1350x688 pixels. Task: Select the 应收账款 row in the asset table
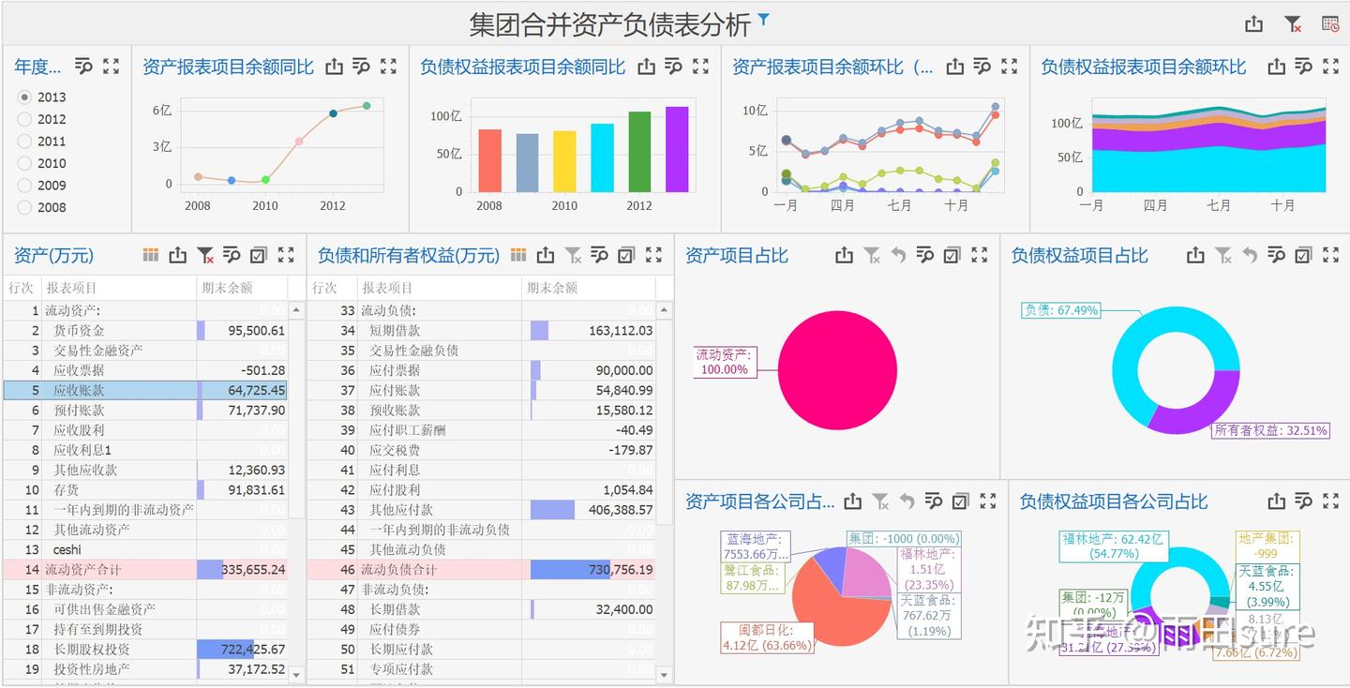(112, 390)
